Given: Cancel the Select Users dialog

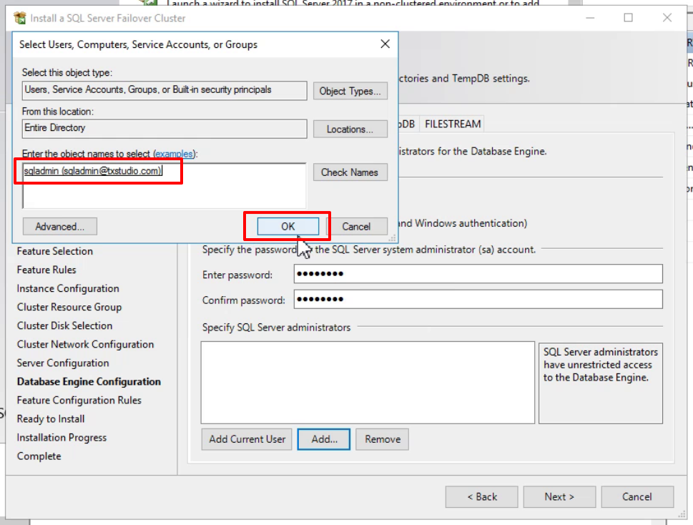Looking at the screenshot, I should pos(356,226).
